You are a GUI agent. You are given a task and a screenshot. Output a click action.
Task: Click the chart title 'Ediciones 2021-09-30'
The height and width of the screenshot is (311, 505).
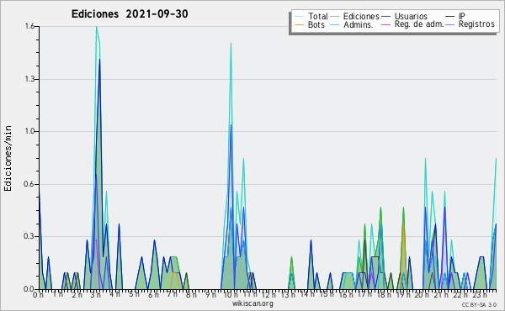point(130,14)
